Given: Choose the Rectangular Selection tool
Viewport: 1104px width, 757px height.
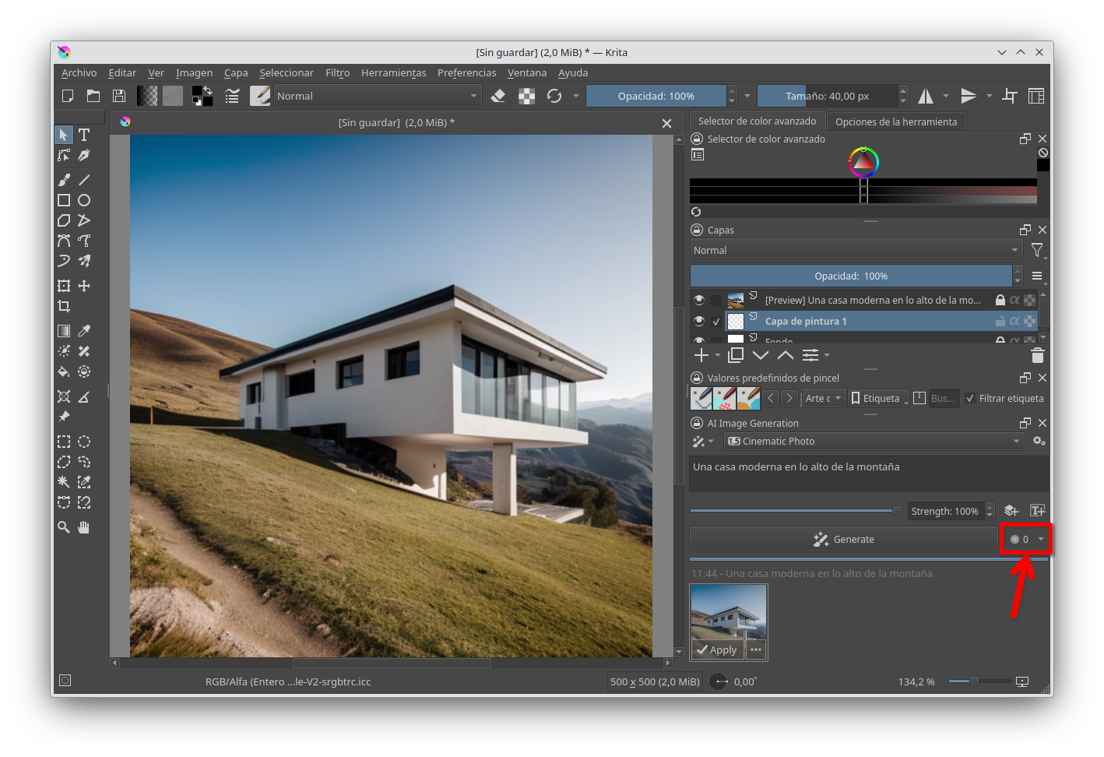Looking at the screenshot, I should tap(64, 442).
